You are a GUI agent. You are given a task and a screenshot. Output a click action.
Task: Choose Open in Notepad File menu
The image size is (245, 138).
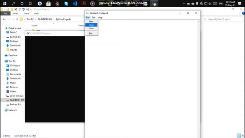[91, 25]
